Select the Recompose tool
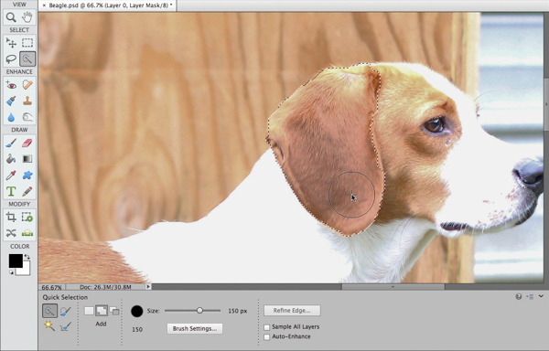This screenshot has height=351, width=549. [27, 217]
